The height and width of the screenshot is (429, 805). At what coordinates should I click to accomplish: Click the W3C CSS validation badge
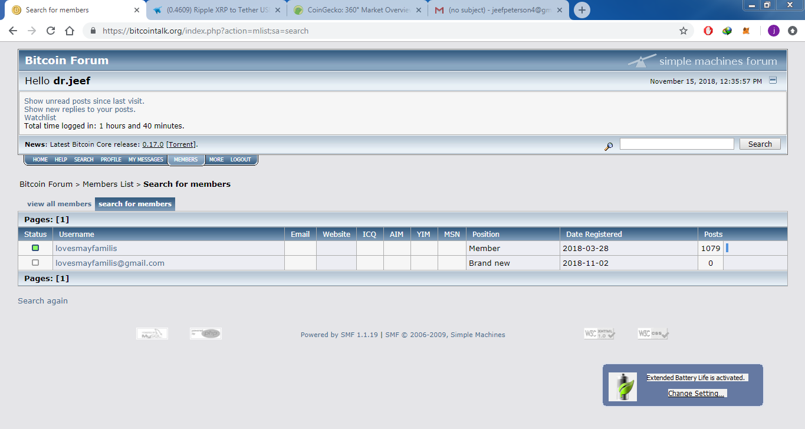coord(653,334)
